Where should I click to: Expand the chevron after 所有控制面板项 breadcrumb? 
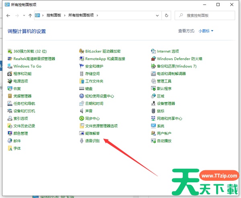(97, 15)
